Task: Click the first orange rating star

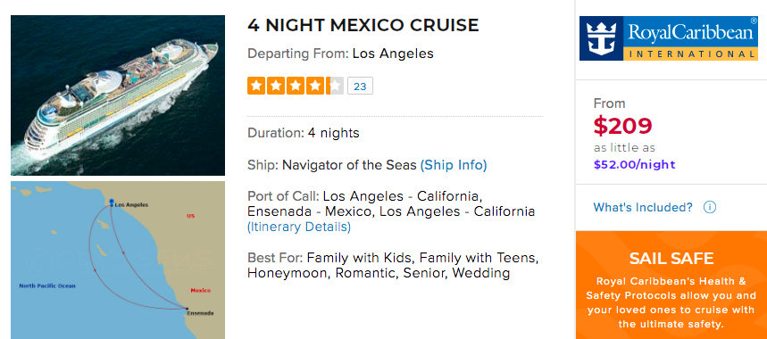Action: click(256, 86)
